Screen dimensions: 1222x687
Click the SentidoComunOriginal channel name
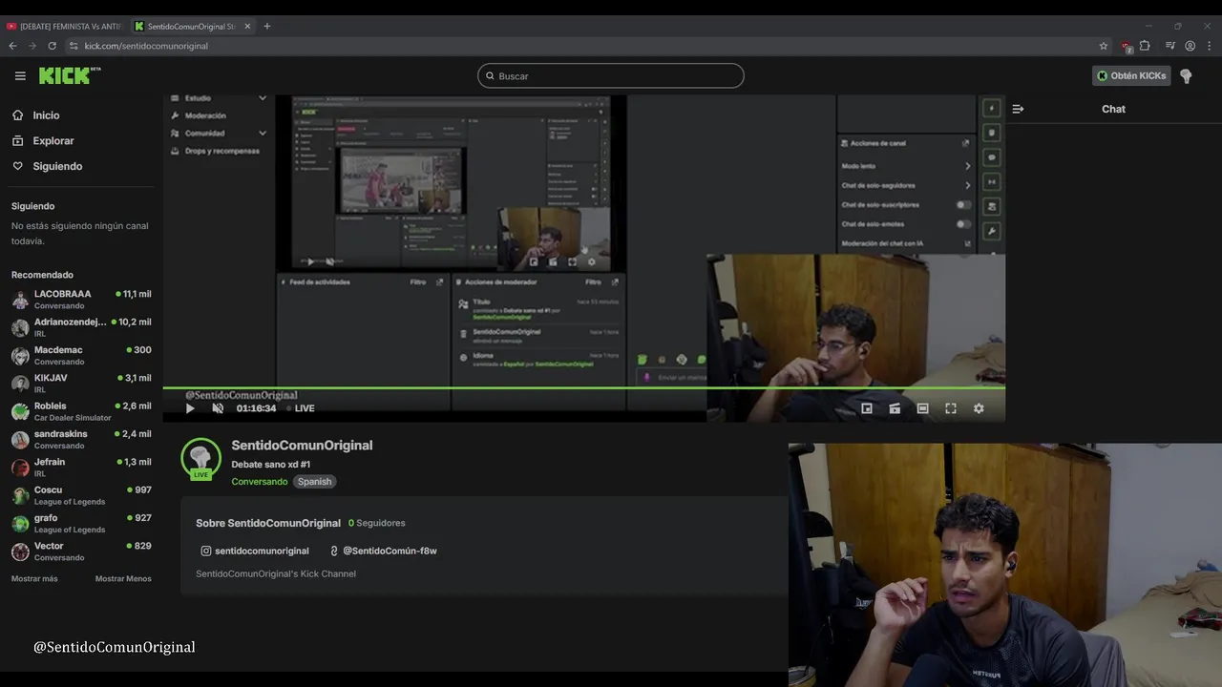click(x=302, y=446)
